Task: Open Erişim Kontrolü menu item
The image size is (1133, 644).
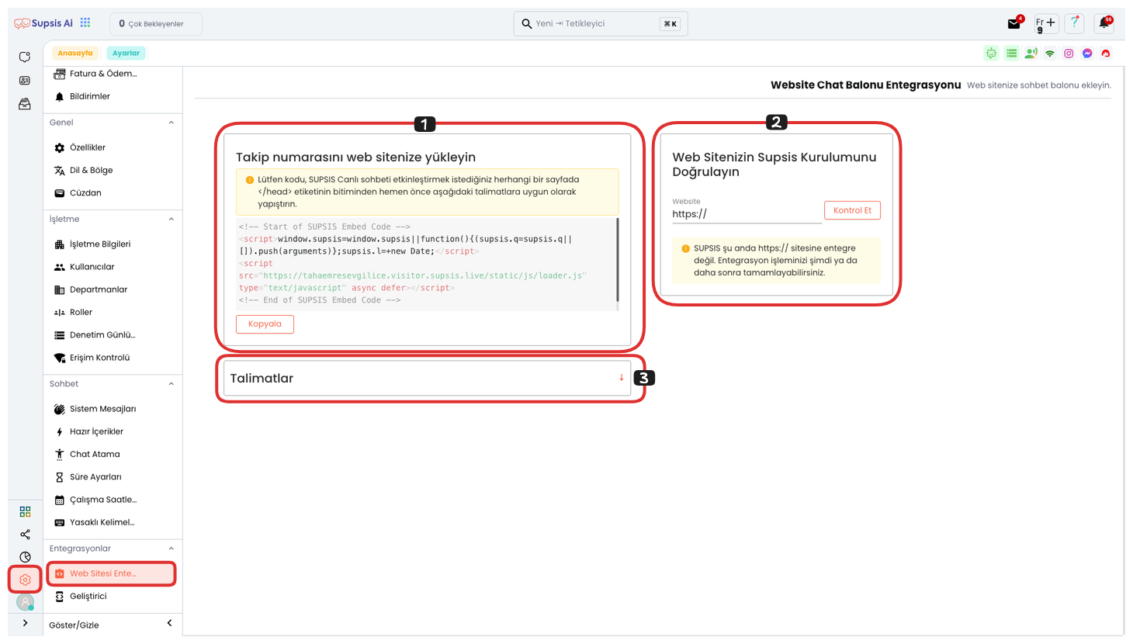Action: (113, 358)
